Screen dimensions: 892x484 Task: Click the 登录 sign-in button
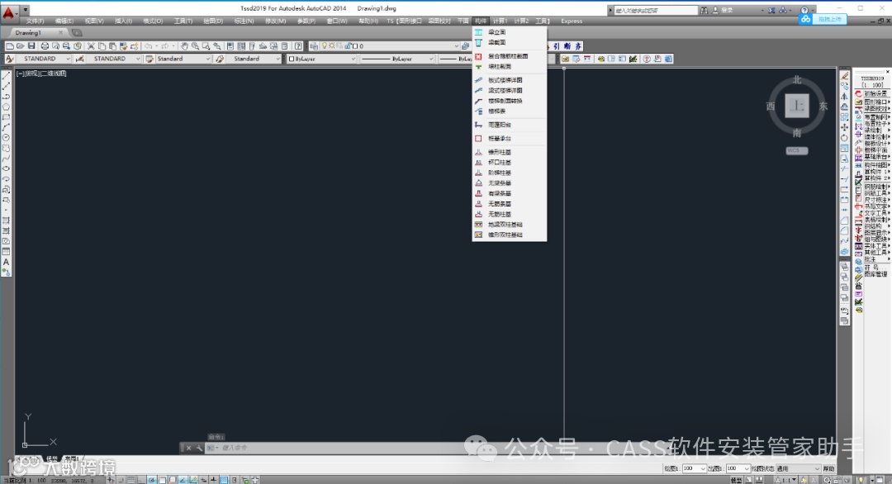coord(723,10)
